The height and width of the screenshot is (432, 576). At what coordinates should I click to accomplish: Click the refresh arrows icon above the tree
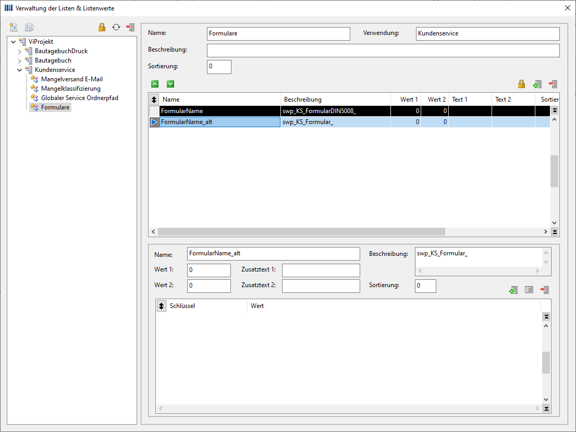[x=116, y=27]
